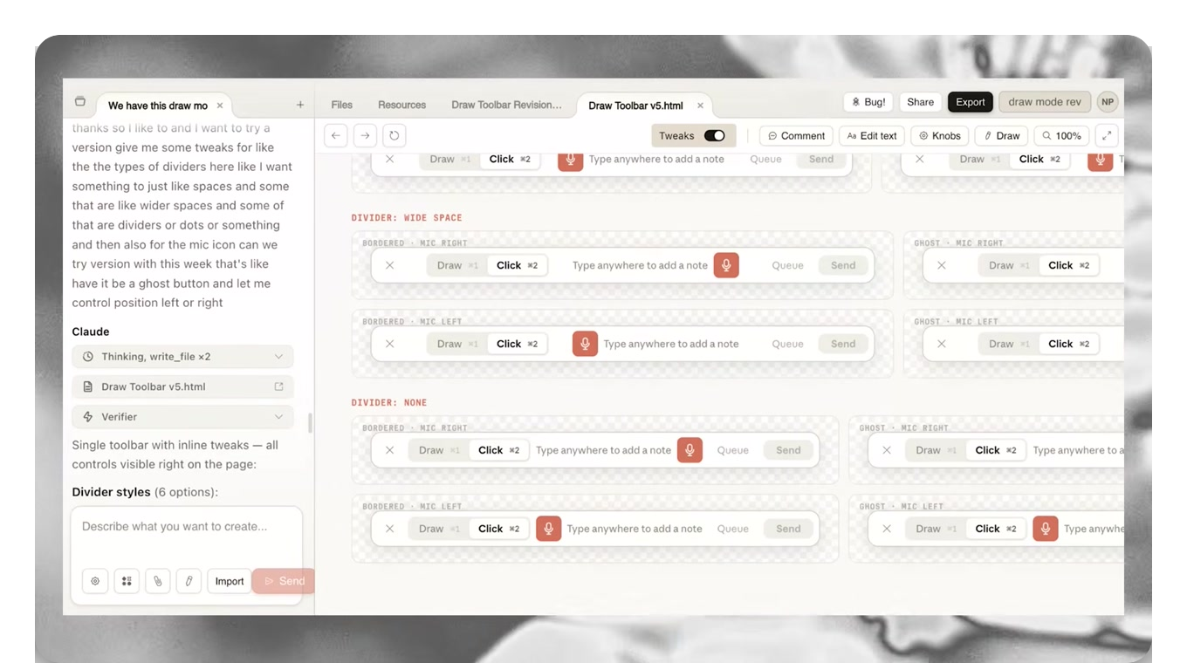
Task: Click the chat panel scrollbar
Action: click(x=310, y=424)
